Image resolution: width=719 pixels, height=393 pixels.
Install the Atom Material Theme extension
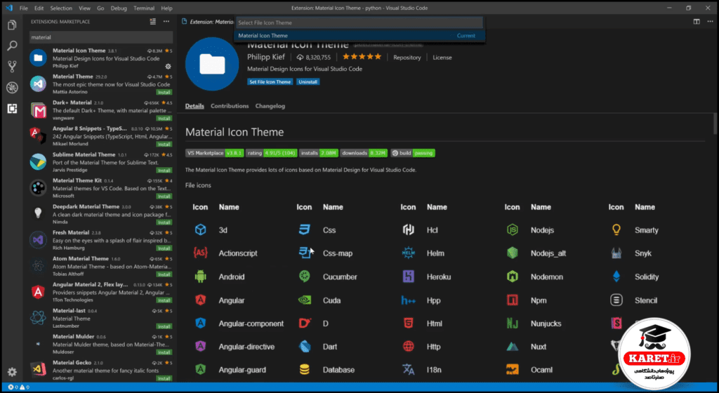(x=164, y=274)
